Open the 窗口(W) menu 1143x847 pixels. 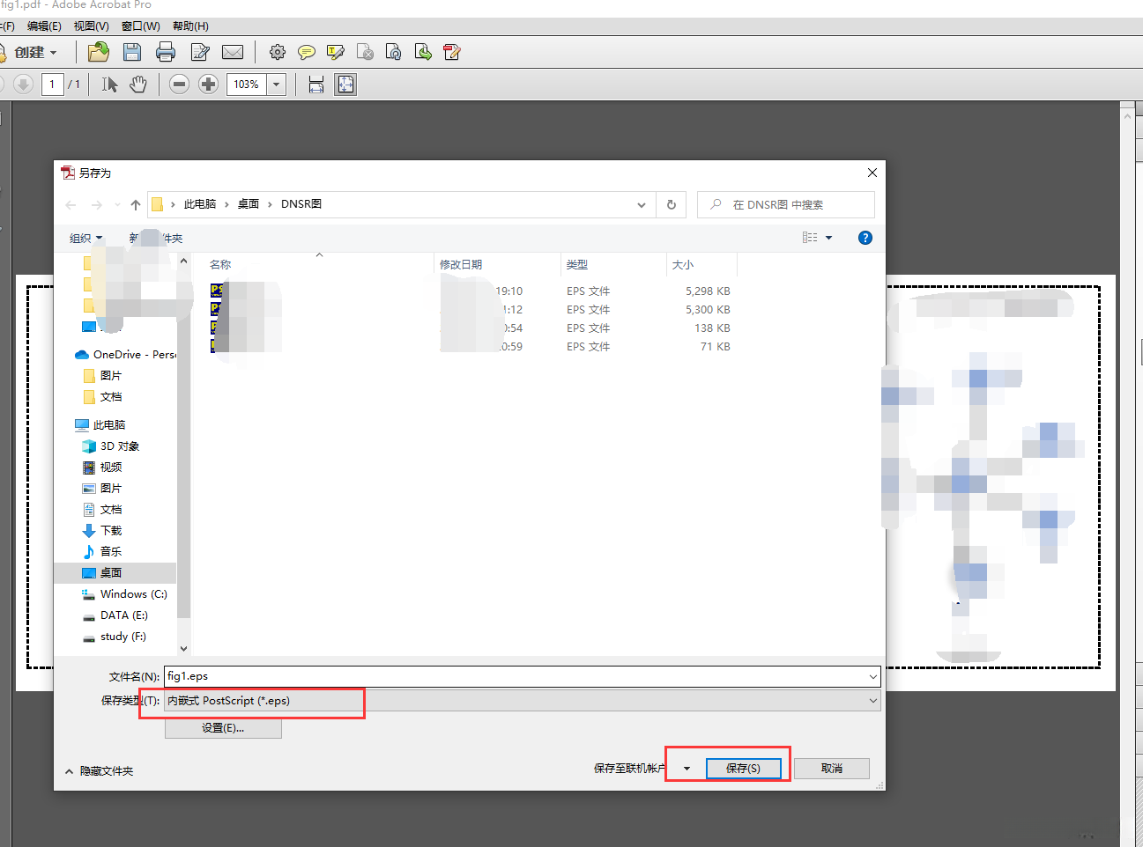[141, 26]
